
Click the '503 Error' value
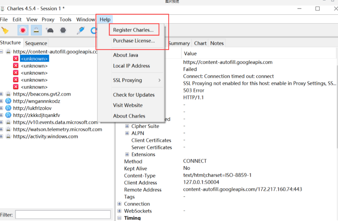point(193,90)
